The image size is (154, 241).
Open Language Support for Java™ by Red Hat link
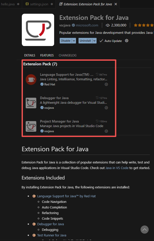[66, 196]
